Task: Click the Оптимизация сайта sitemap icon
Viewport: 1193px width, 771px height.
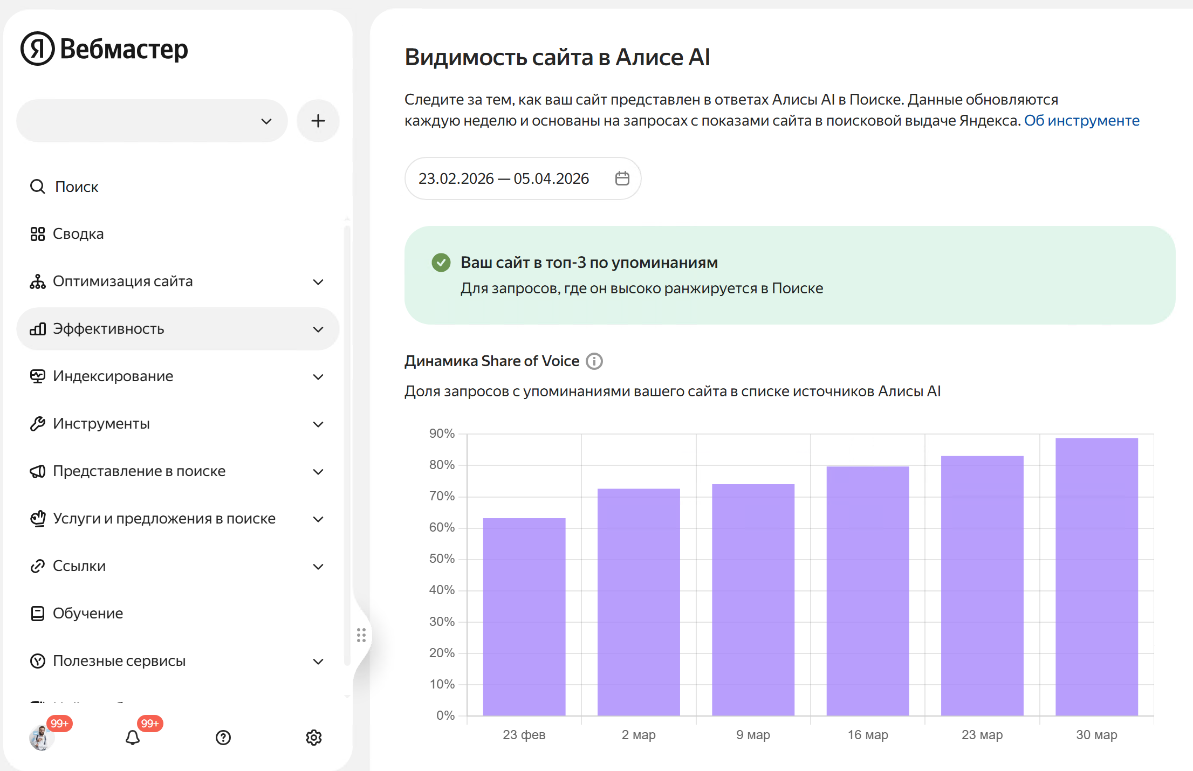Action: tap(37, 281)
